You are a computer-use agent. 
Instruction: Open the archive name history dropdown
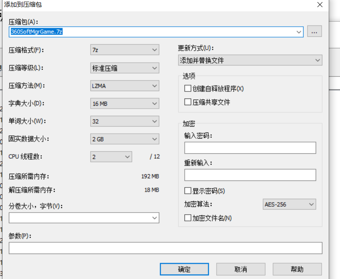tap(299, 32)
